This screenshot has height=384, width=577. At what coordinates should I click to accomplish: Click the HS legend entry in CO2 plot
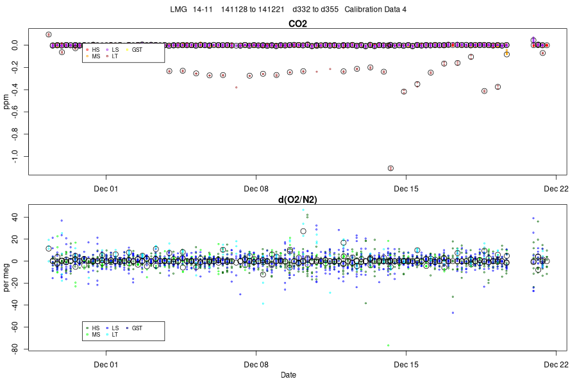pos(93,50)
